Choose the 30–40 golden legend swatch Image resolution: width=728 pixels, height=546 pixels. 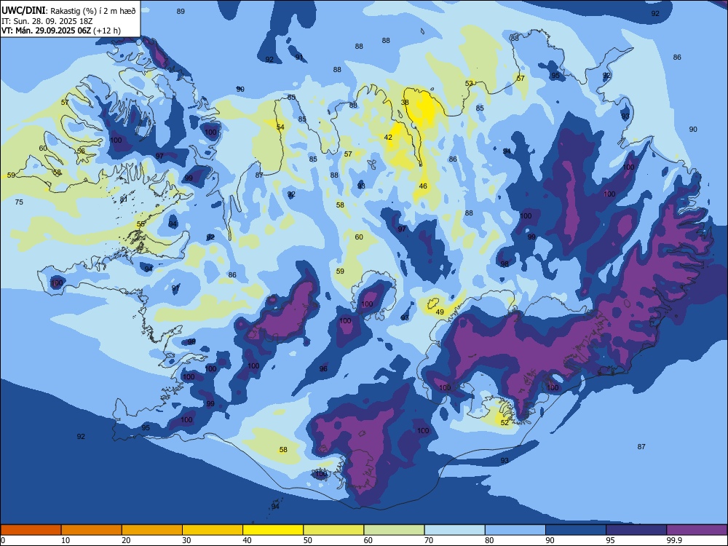click(213, 530)
